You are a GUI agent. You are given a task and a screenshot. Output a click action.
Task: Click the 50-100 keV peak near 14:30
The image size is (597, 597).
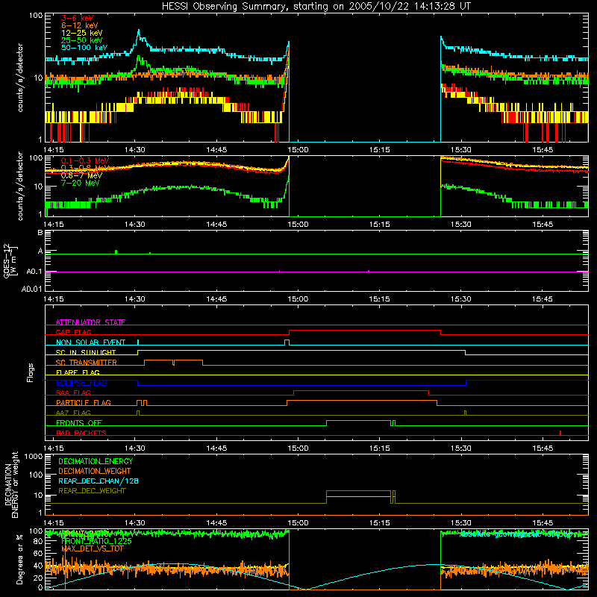pos(139,32)
